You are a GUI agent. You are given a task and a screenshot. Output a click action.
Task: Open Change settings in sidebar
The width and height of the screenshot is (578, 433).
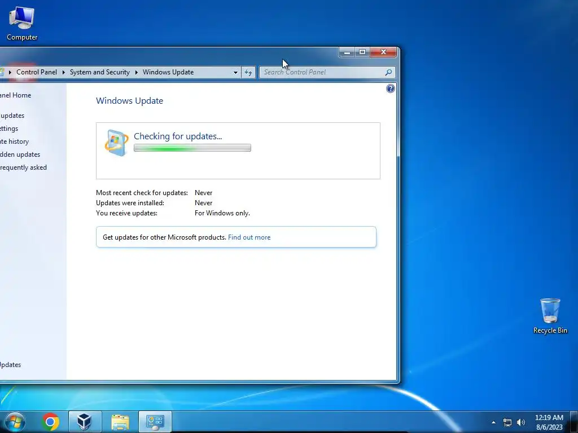(9, 129)
